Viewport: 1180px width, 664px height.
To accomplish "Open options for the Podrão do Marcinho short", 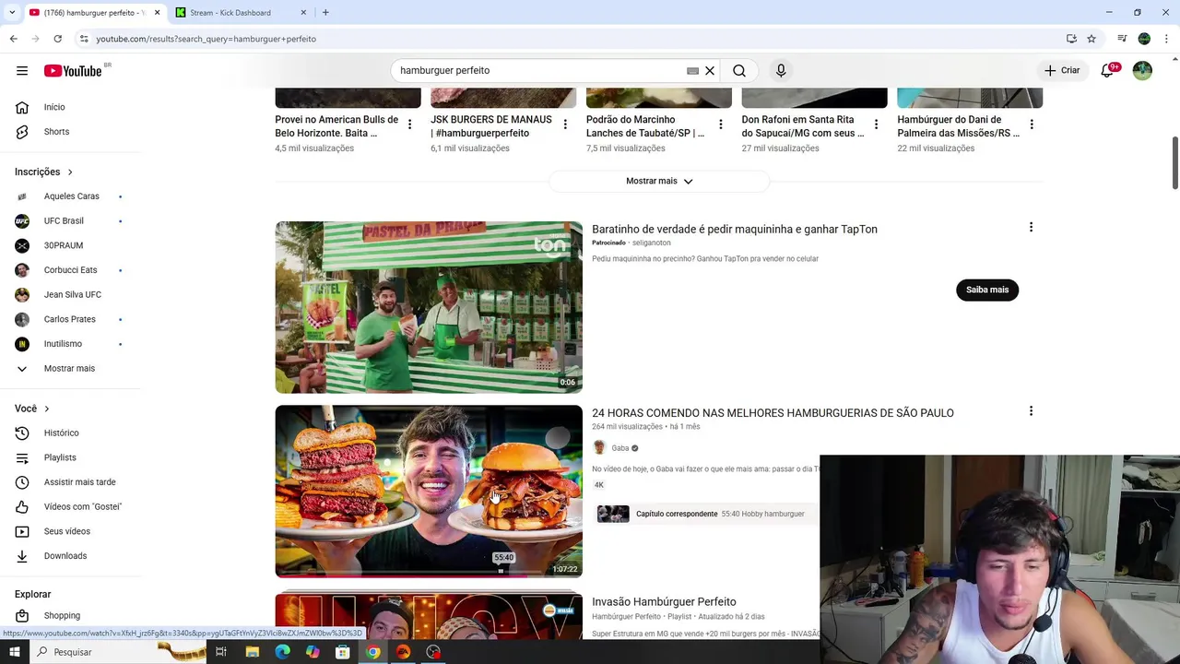I will pos(721,125).
